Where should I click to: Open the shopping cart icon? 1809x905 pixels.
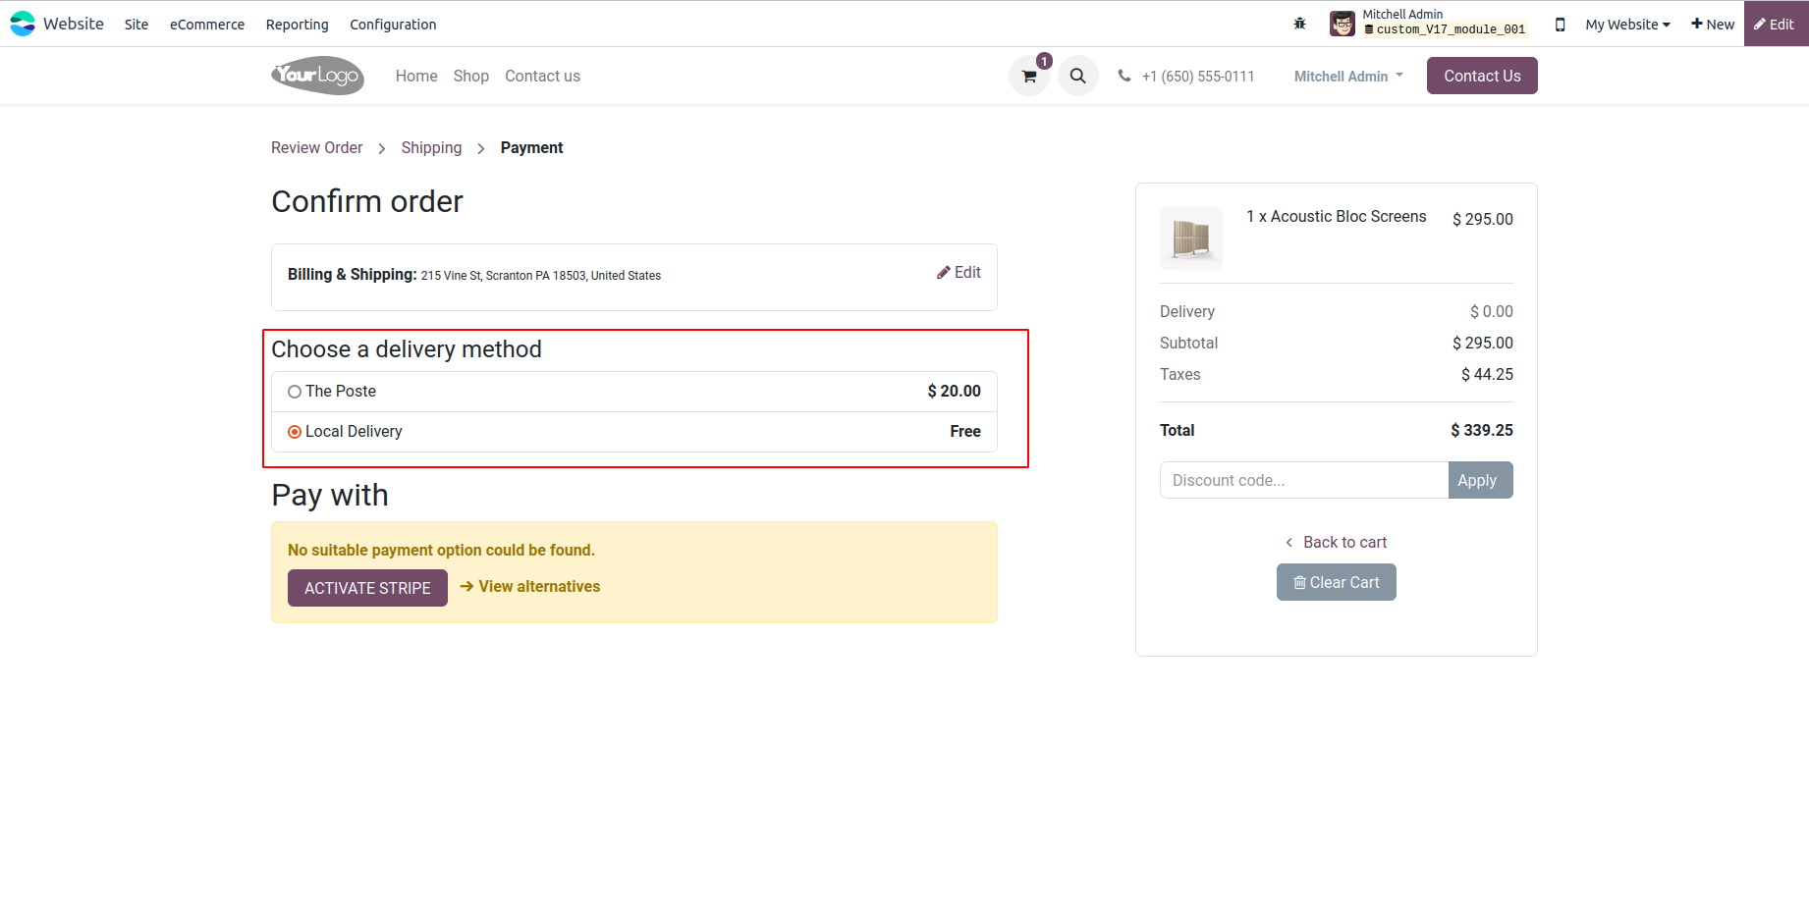(x=1028, y=77)
